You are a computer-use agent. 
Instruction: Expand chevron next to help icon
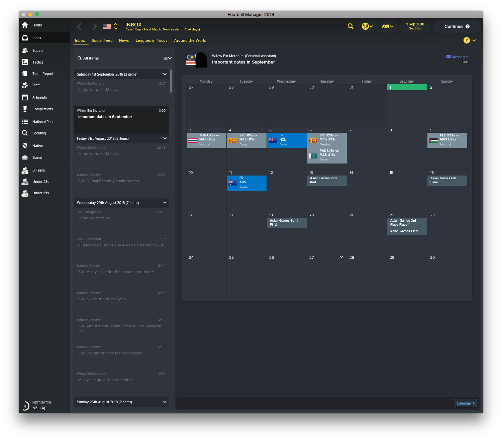tap(474, 40)
